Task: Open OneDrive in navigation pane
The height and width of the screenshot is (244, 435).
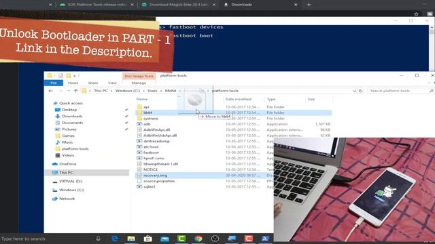Action: tap(67, 164)
